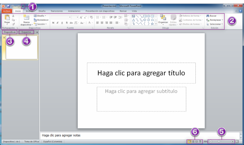The height and width of the screenshot is (145, 244).
Task: Select the triangle shape in gallery
Action: click(134, 20)
